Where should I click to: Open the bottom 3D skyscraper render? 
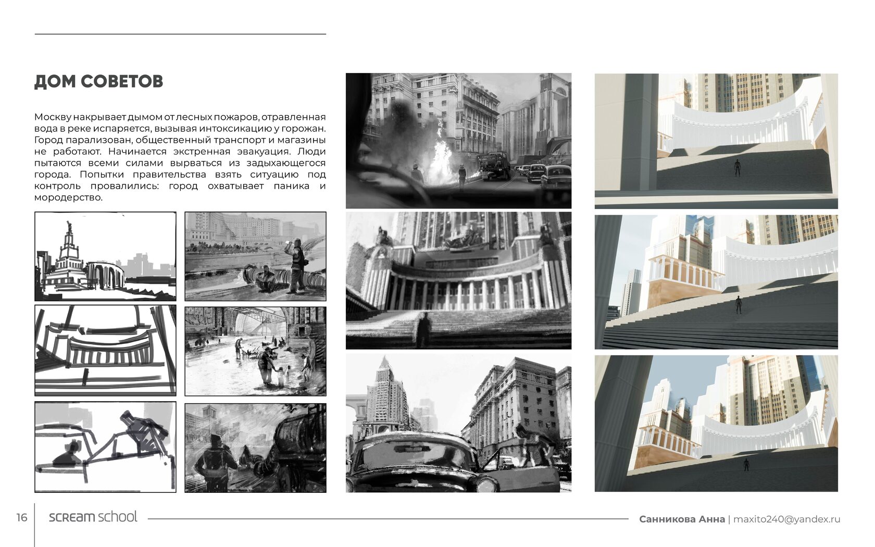click(x=716, y=424)
